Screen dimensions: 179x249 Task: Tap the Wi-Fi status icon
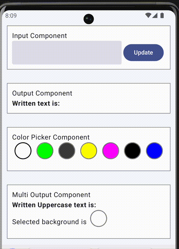[148, 16]
